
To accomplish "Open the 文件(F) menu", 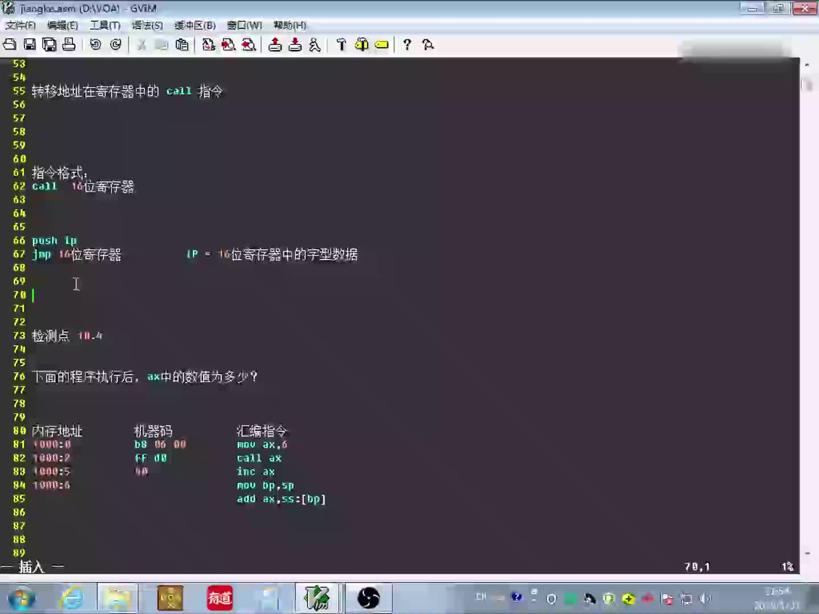I will (x=20, y=26).
